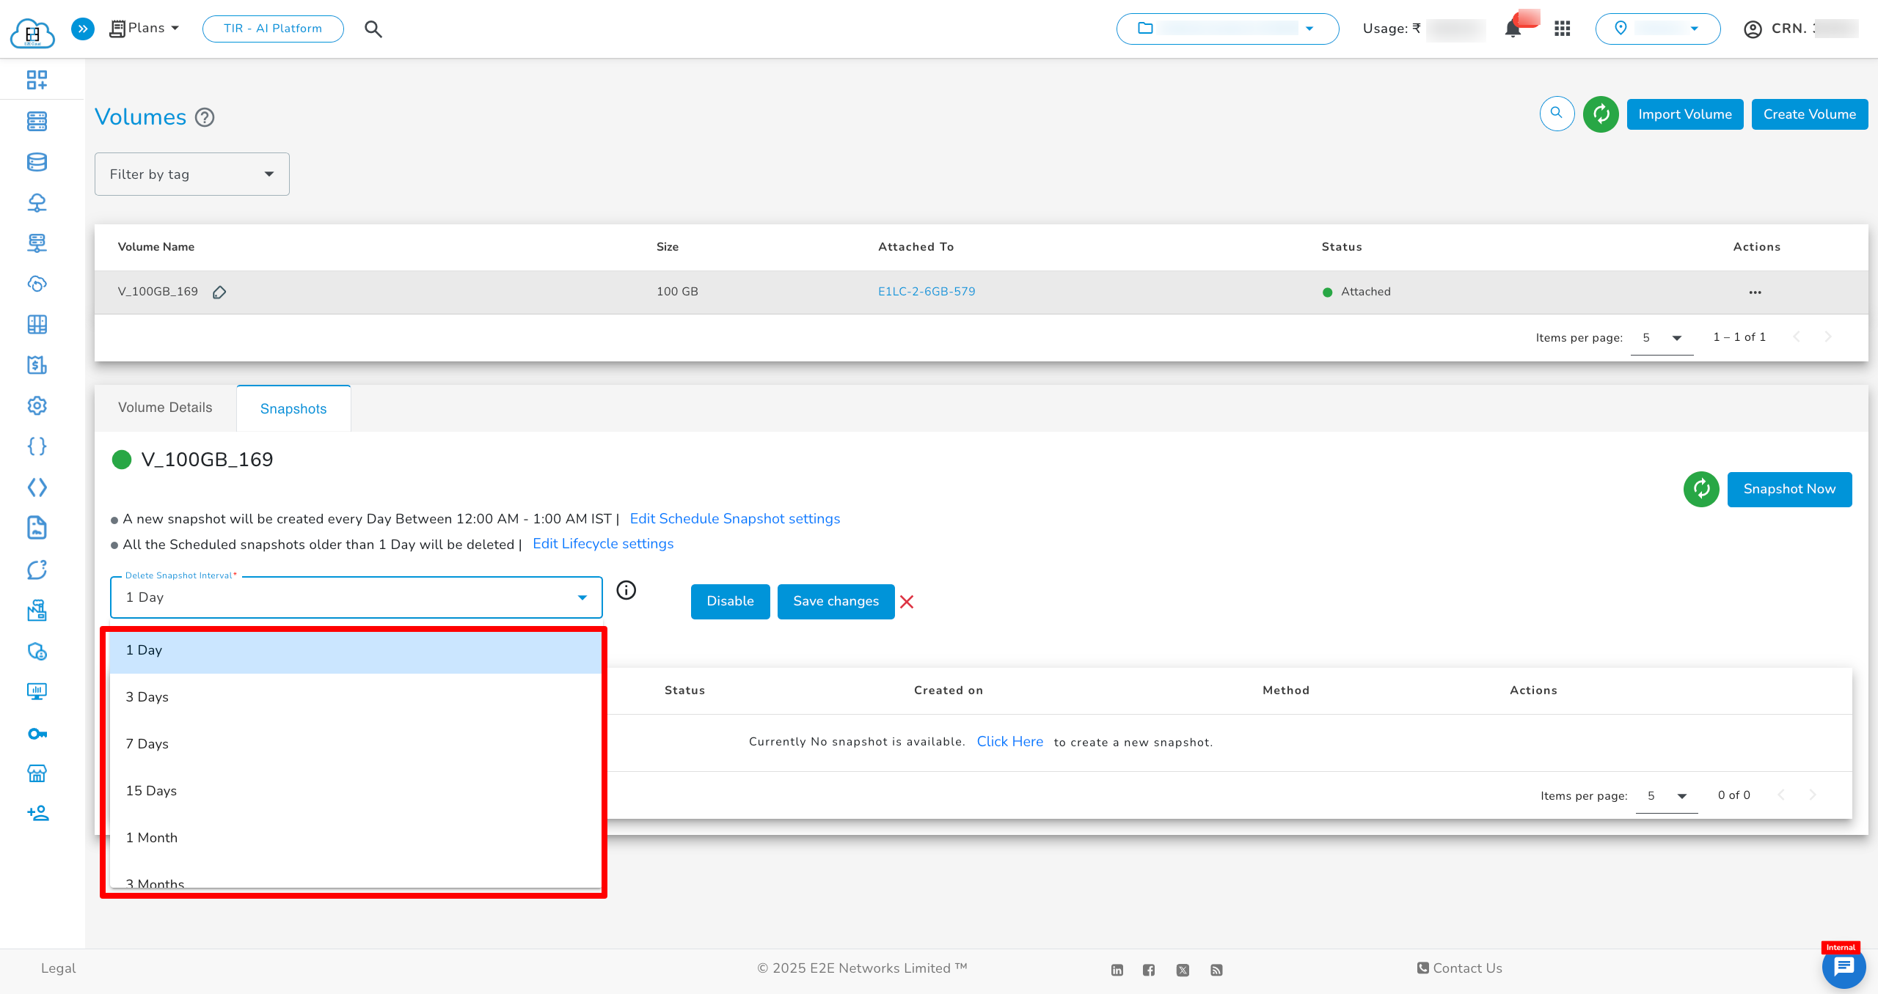Choose the 15 Days option
The height and width of the screenshot is (994, 1878).
coord(151,791)
